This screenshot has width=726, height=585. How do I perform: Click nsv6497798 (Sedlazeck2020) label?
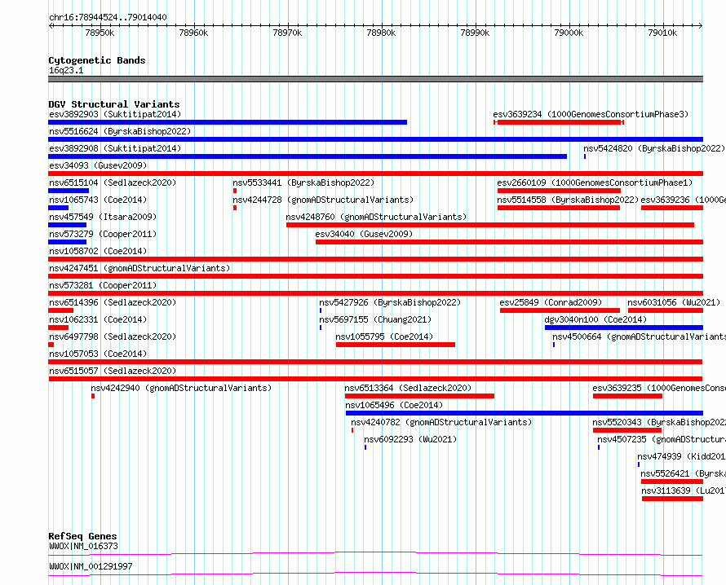[113, 336]
